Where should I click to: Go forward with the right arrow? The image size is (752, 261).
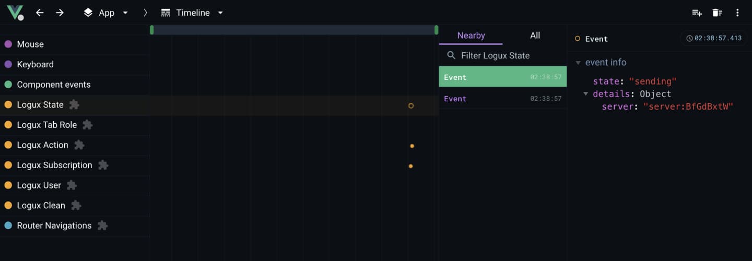(60, 13)
